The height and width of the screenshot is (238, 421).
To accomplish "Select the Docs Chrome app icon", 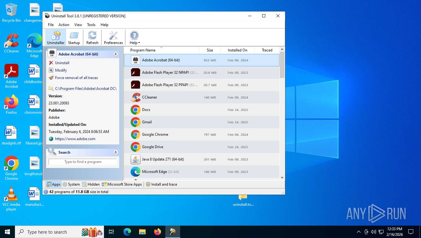I will (x=136, y=110).
